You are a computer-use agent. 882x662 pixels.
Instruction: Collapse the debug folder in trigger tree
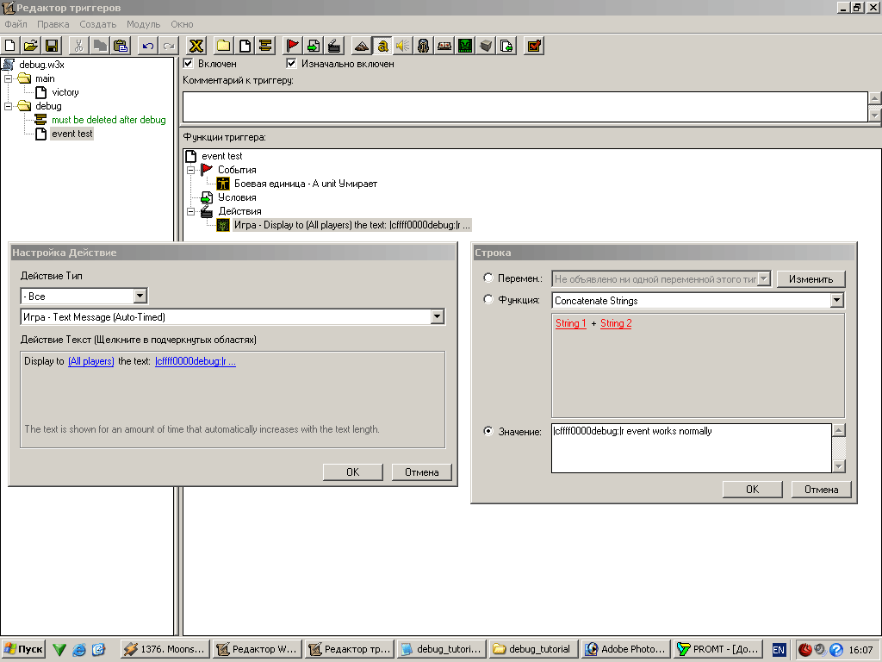(x=9, y=106)
